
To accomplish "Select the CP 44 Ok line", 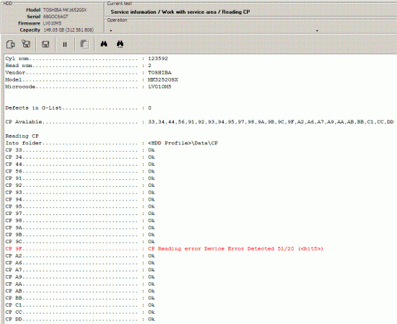I will point(80,165).
